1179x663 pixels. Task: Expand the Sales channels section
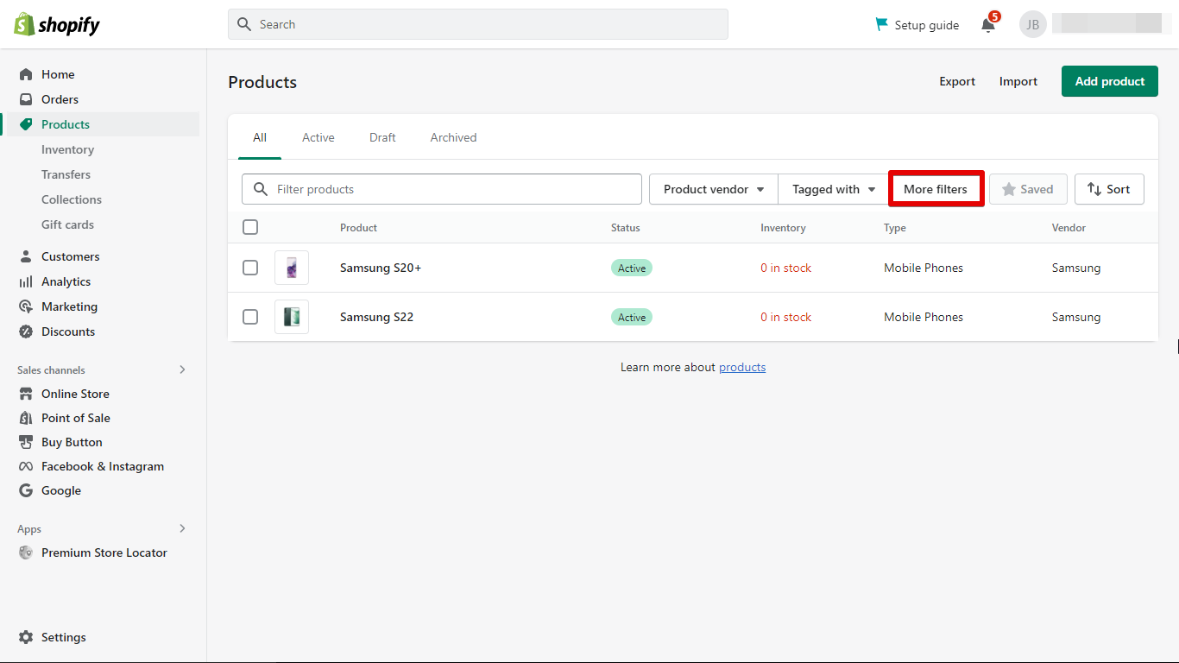pos(182,369)
